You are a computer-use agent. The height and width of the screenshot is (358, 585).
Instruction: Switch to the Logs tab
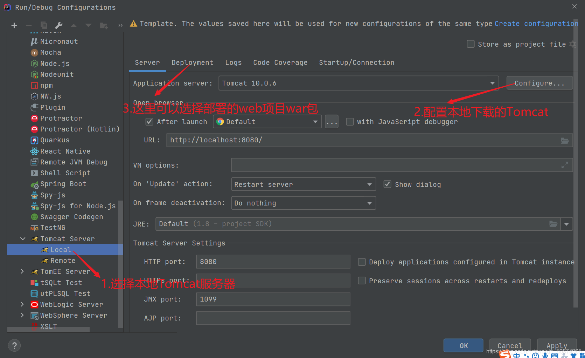[233, 62]
